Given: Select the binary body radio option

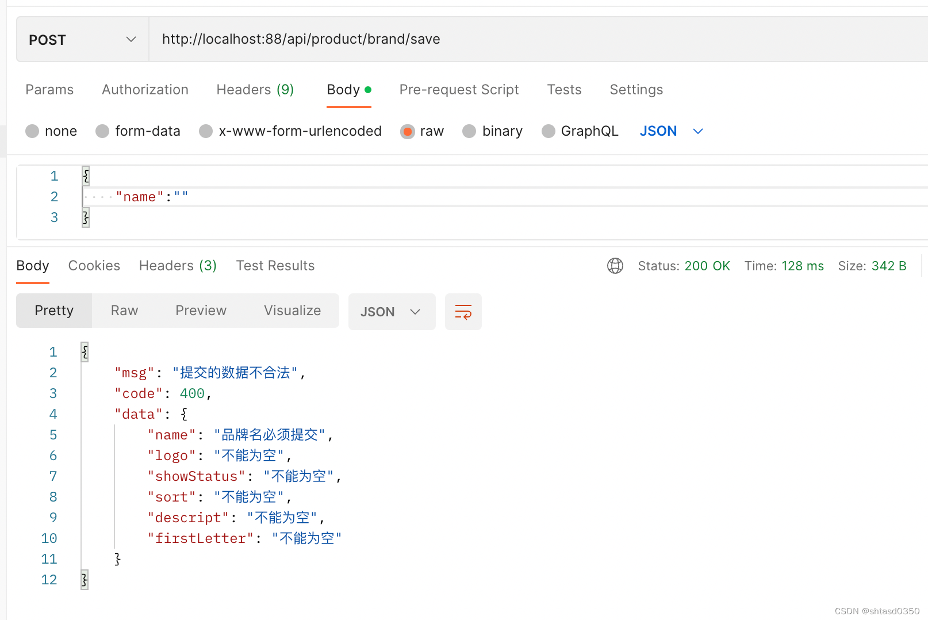Looking at the screenshot, I should [469, 131].
